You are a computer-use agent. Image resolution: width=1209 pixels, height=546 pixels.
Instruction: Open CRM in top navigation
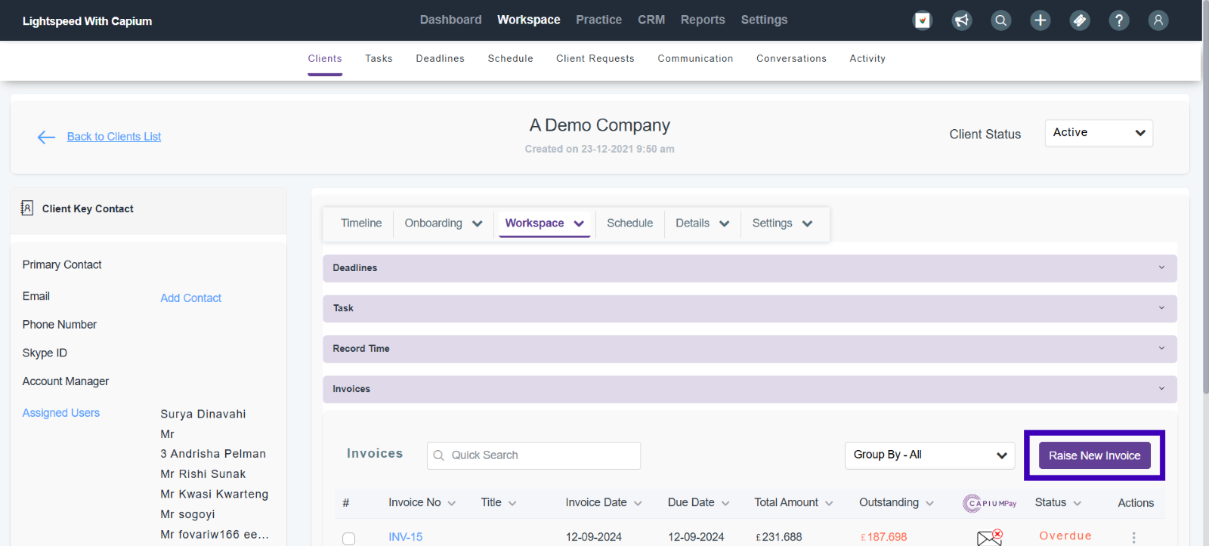[651, 20]
